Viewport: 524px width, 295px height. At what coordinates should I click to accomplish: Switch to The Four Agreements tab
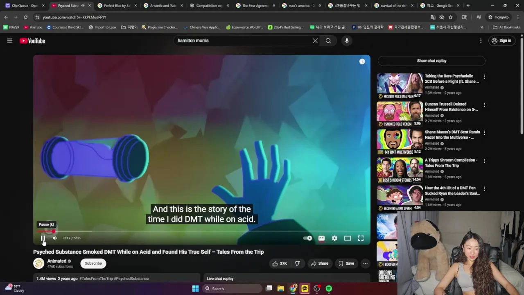[x=255, y=6]
